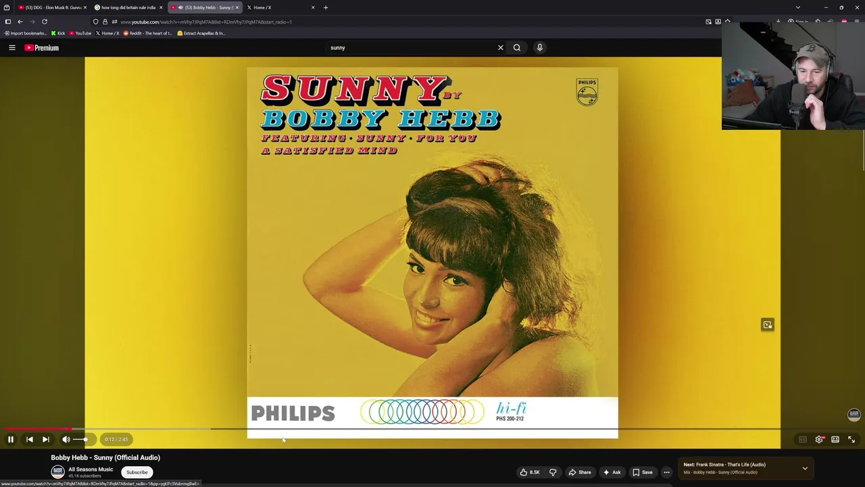Open the Reddit bookmark

click(148, 33)
